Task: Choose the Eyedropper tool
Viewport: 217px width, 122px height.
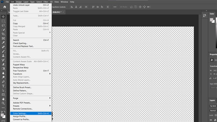Action: click(x=4, y=43)
